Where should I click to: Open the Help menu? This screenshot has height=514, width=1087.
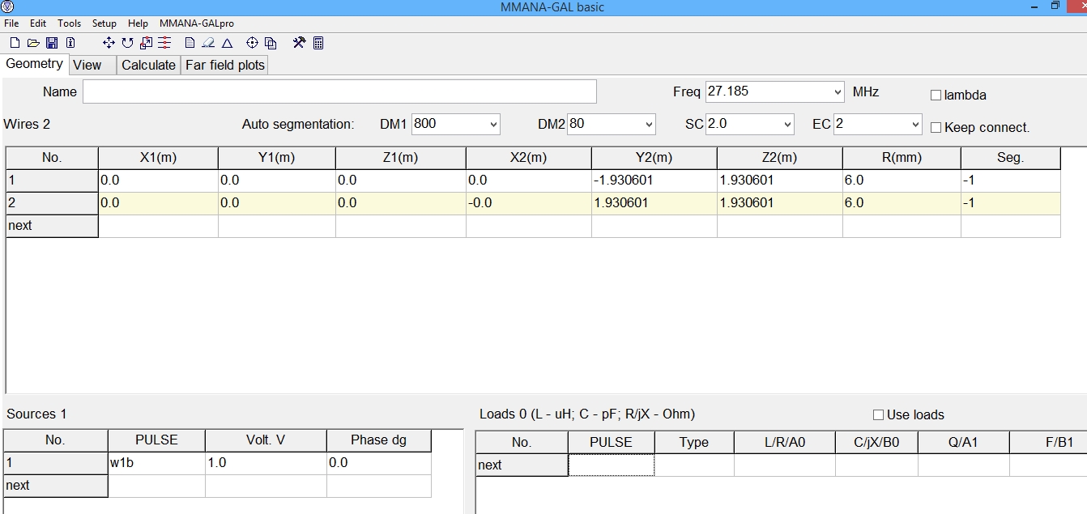coord(138,23)
